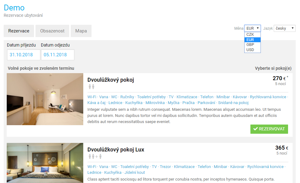Screen dimensions: 300x183
Task: Select USD in the currency list
Action: [252, 50]
